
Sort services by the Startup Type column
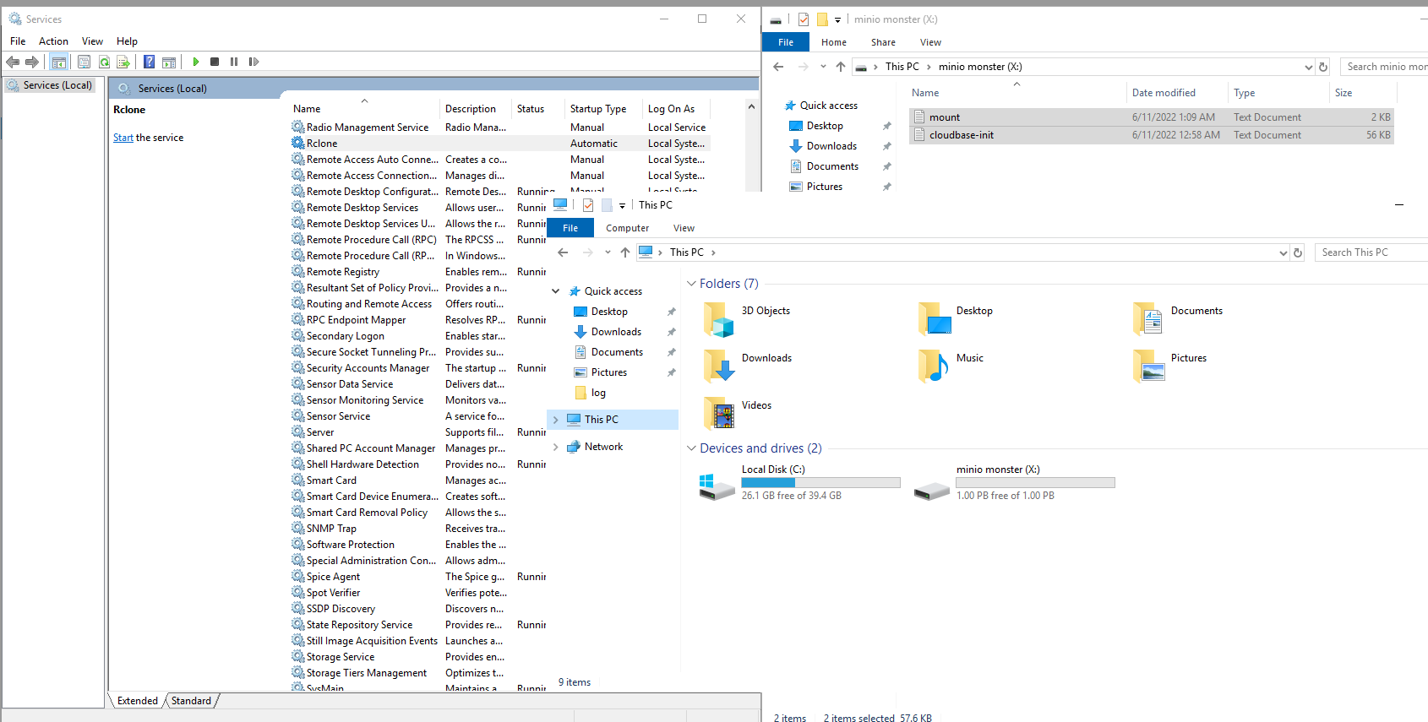[598, 109]
